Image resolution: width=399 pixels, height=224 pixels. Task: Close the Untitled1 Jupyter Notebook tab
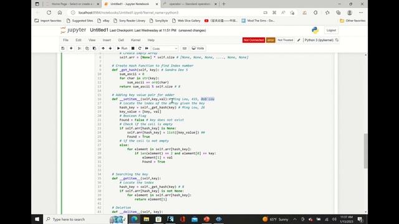(156, 4)
